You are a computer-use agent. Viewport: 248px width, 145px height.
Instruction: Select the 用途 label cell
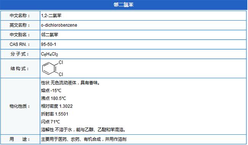[20, 139]
